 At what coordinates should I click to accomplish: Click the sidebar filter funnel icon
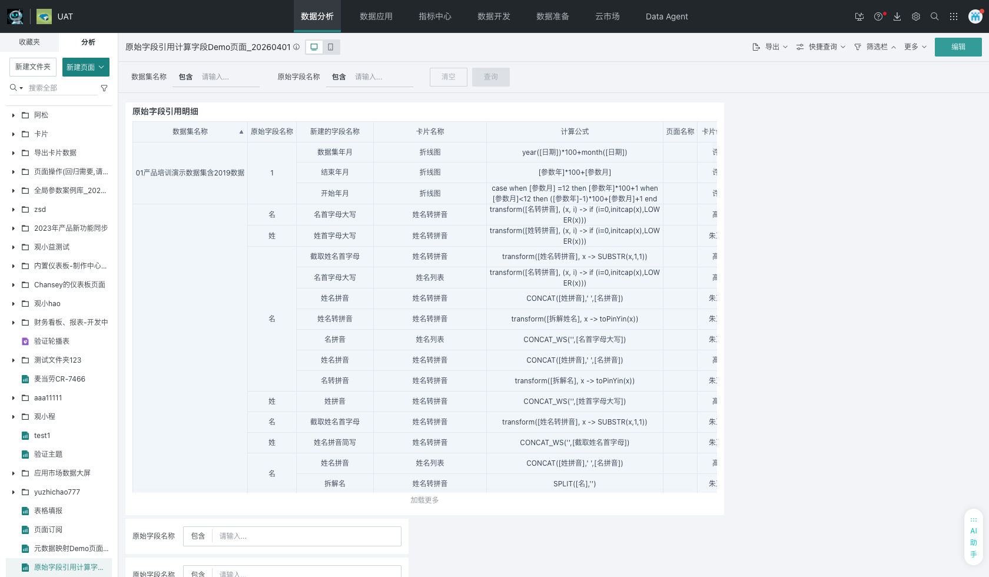[x=104, y=88]
